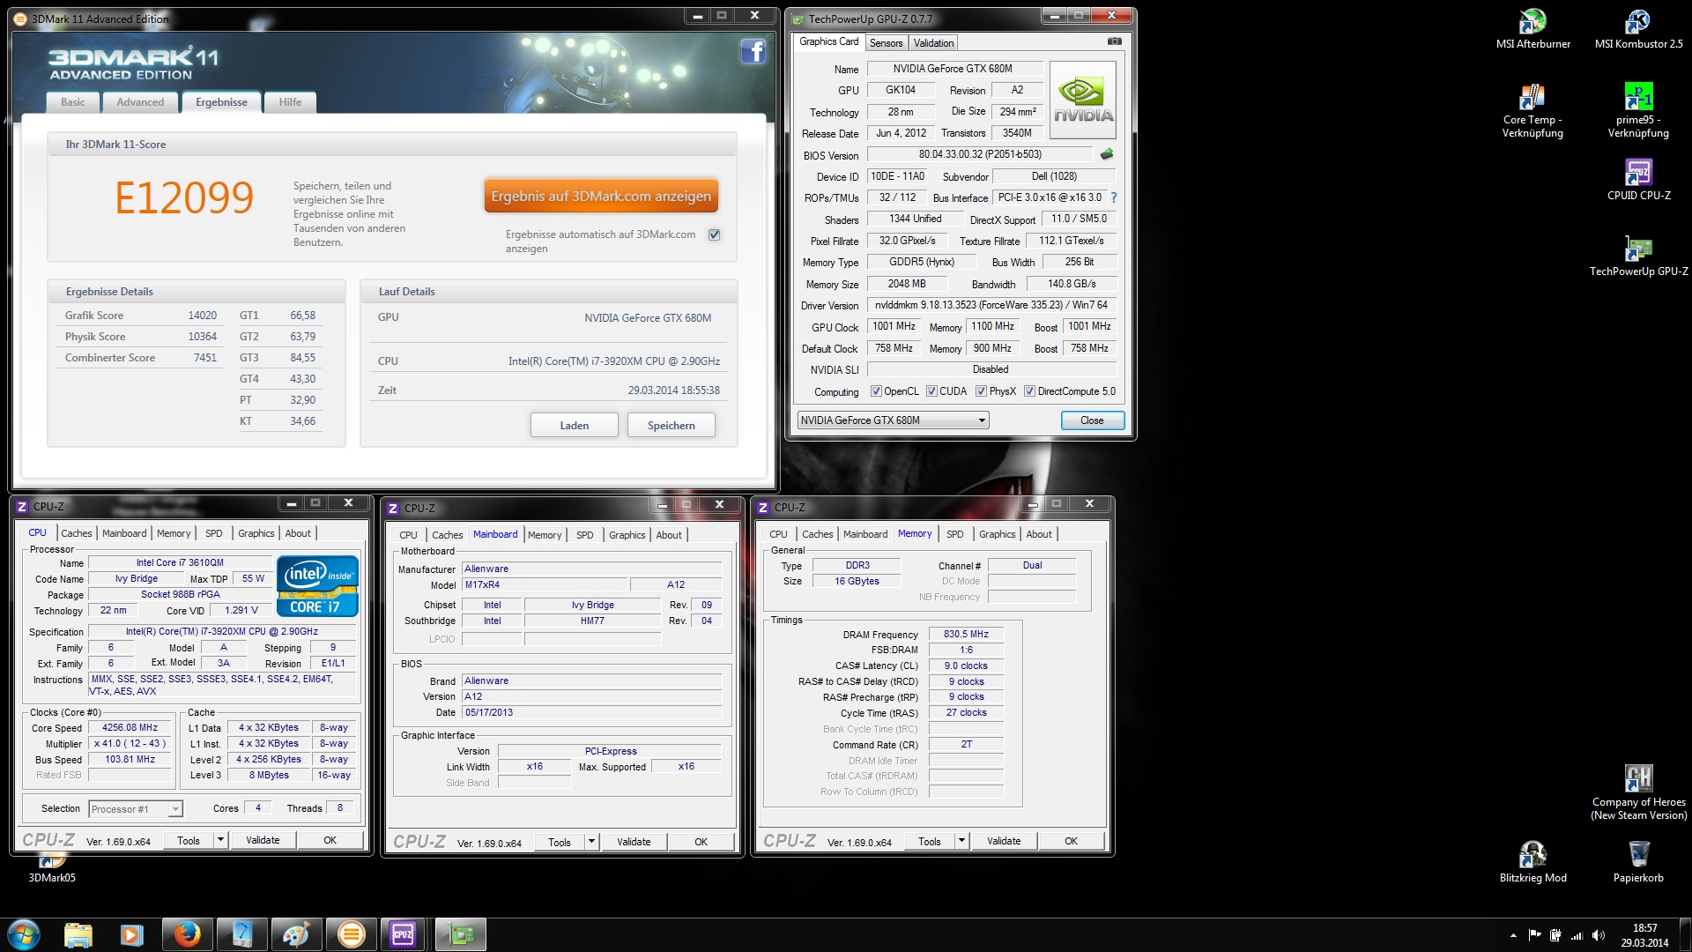
Task: Click the GPU-Z screenshot camera icon
Action: click(x=1115, y=41)
